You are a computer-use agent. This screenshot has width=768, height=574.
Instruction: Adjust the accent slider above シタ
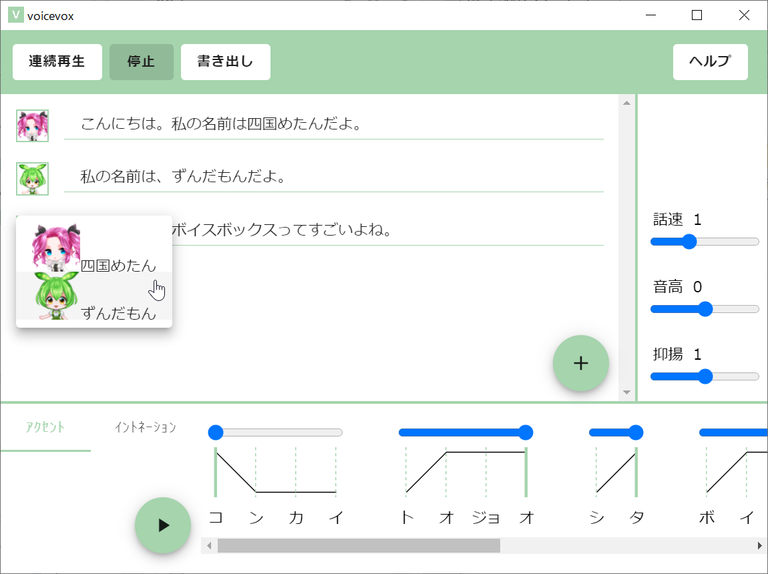[616, 433]
